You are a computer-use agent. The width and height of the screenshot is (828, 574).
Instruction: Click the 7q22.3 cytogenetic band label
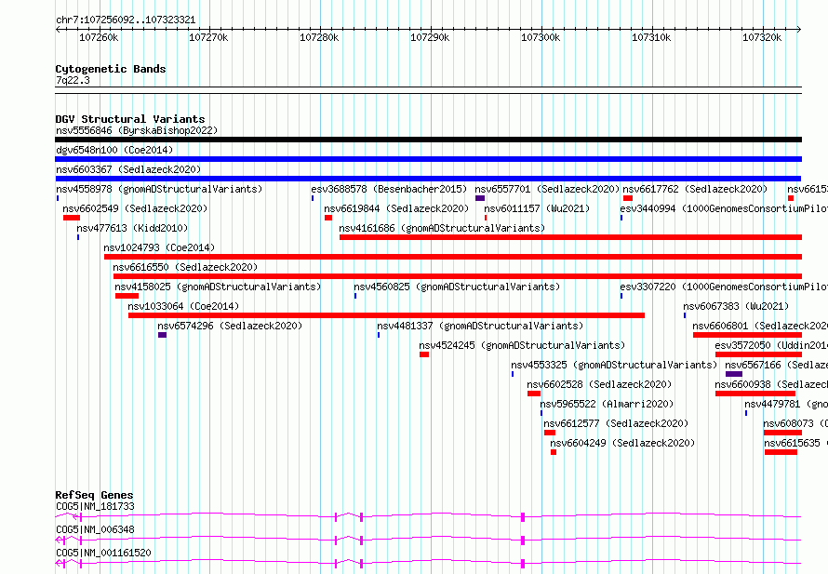(x=73, y=80)
